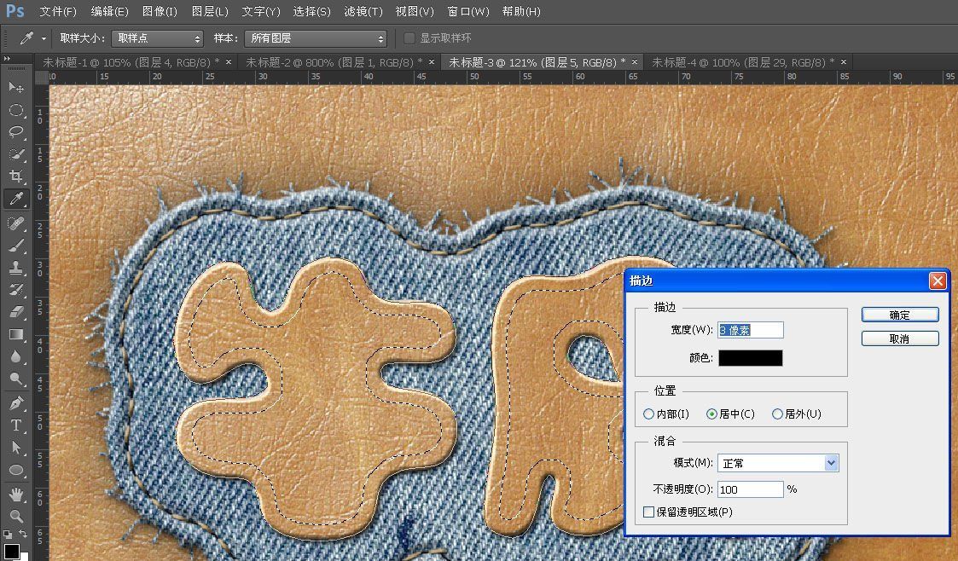The width and height of the screenshot is (958, 561).
Task: Expand the toolbox panel double-arrow
Action: pyautogui.click(x=8, y=59)
